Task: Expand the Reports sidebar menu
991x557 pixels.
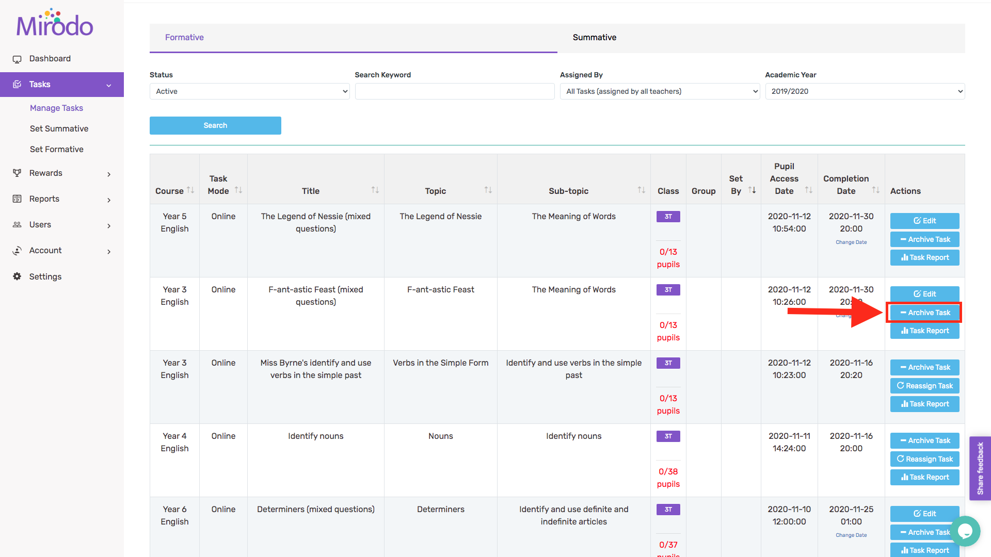Action: [x=62, y=199]
